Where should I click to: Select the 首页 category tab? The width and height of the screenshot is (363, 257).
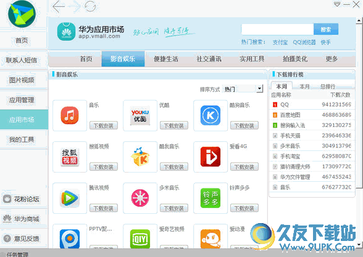coord(86,59)
